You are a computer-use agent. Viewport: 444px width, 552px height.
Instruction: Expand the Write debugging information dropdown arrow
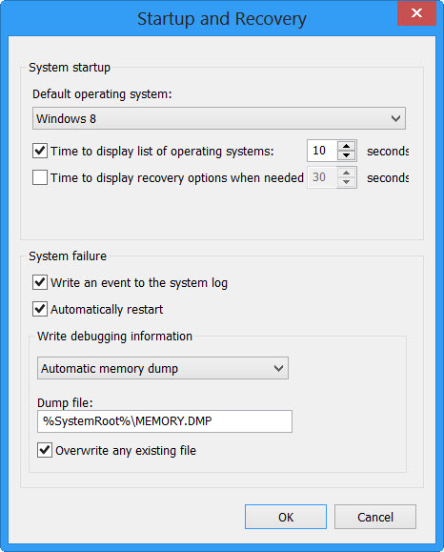(278, 369)
